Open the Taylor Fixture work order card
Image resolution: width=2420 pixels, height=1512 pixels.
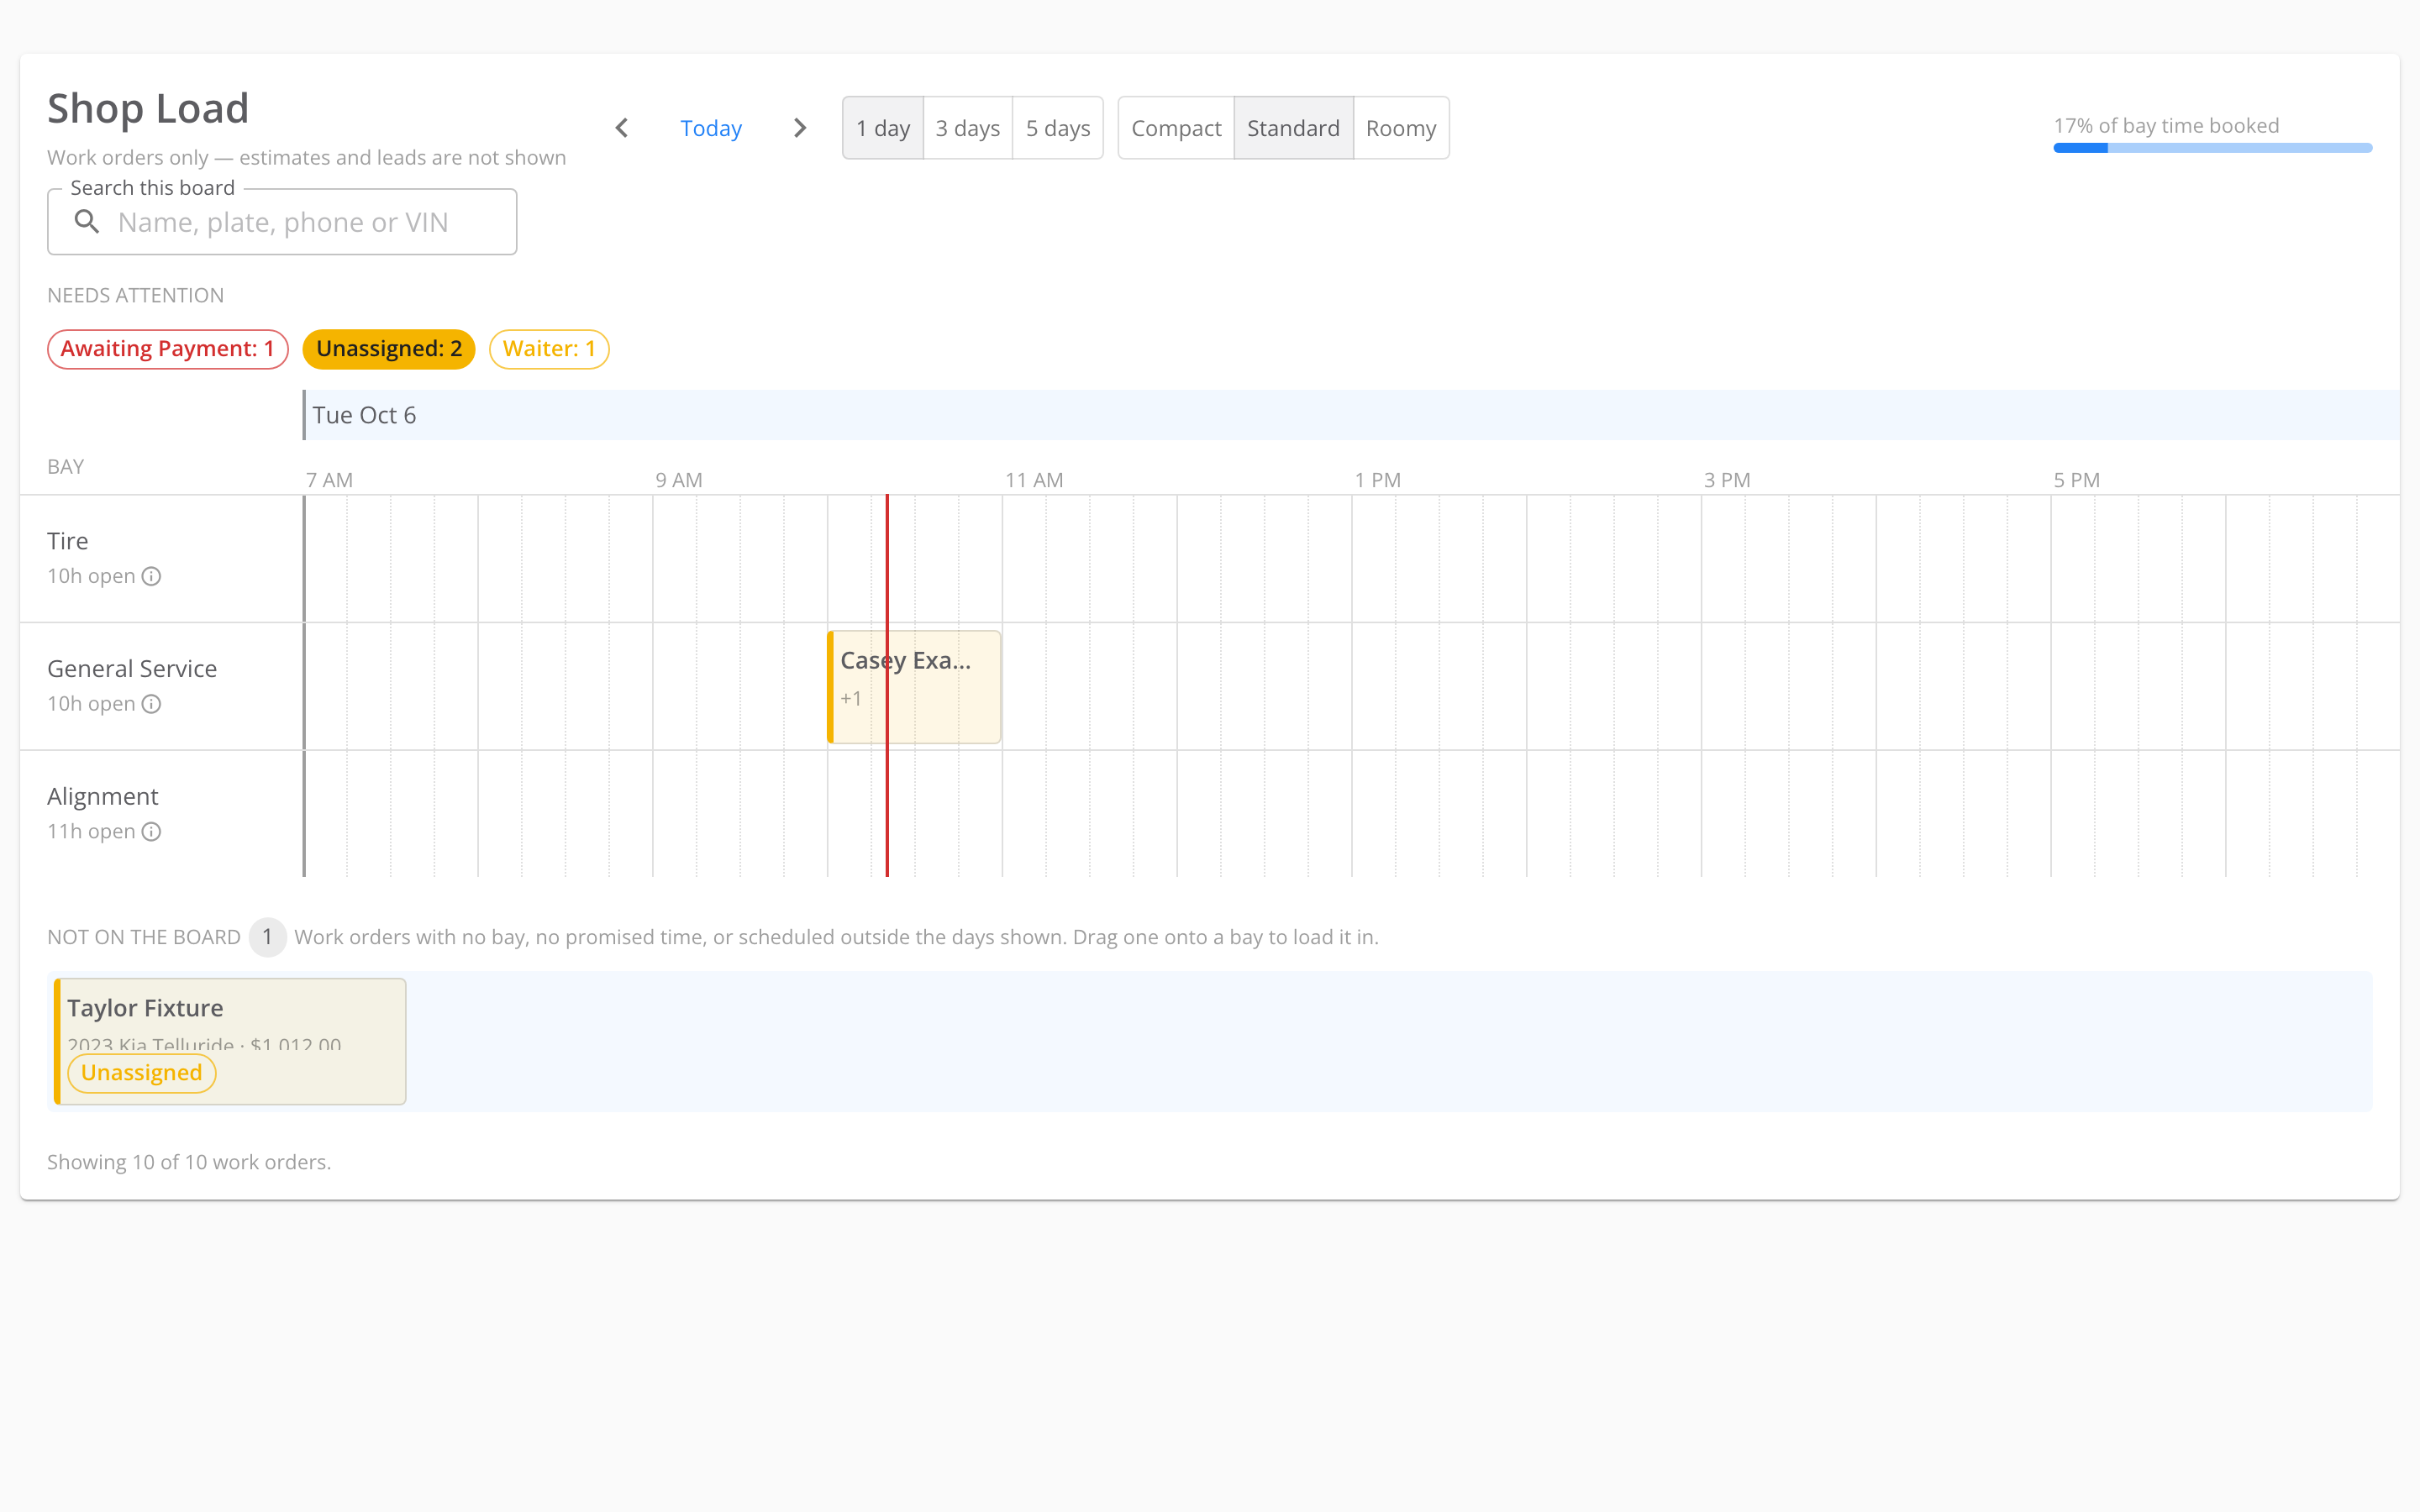pyautogui.click(x=230, y=1041)
